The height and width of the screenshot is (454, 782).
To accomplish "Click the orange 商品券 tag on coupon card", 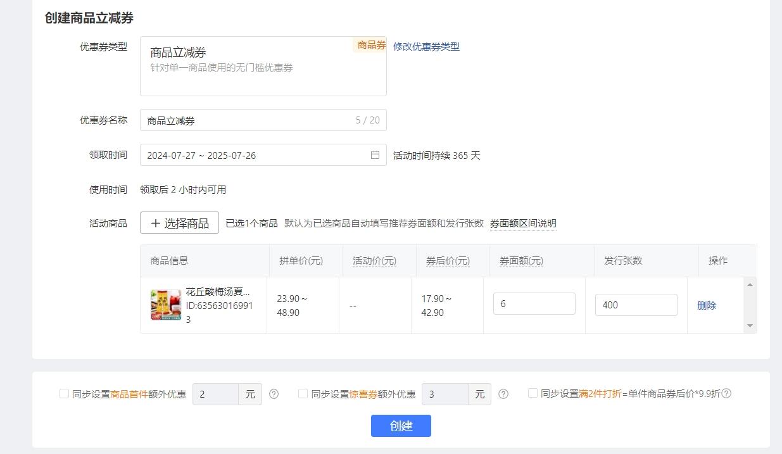I will pos(370,45).
